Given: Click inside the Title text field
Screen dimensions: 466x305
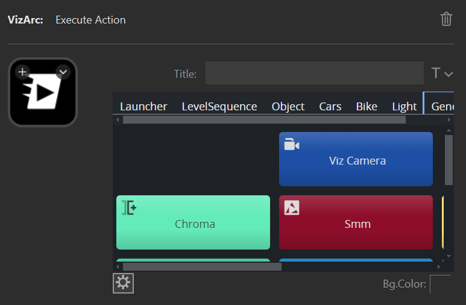Looking at the screenshot, I should (314, 74).
